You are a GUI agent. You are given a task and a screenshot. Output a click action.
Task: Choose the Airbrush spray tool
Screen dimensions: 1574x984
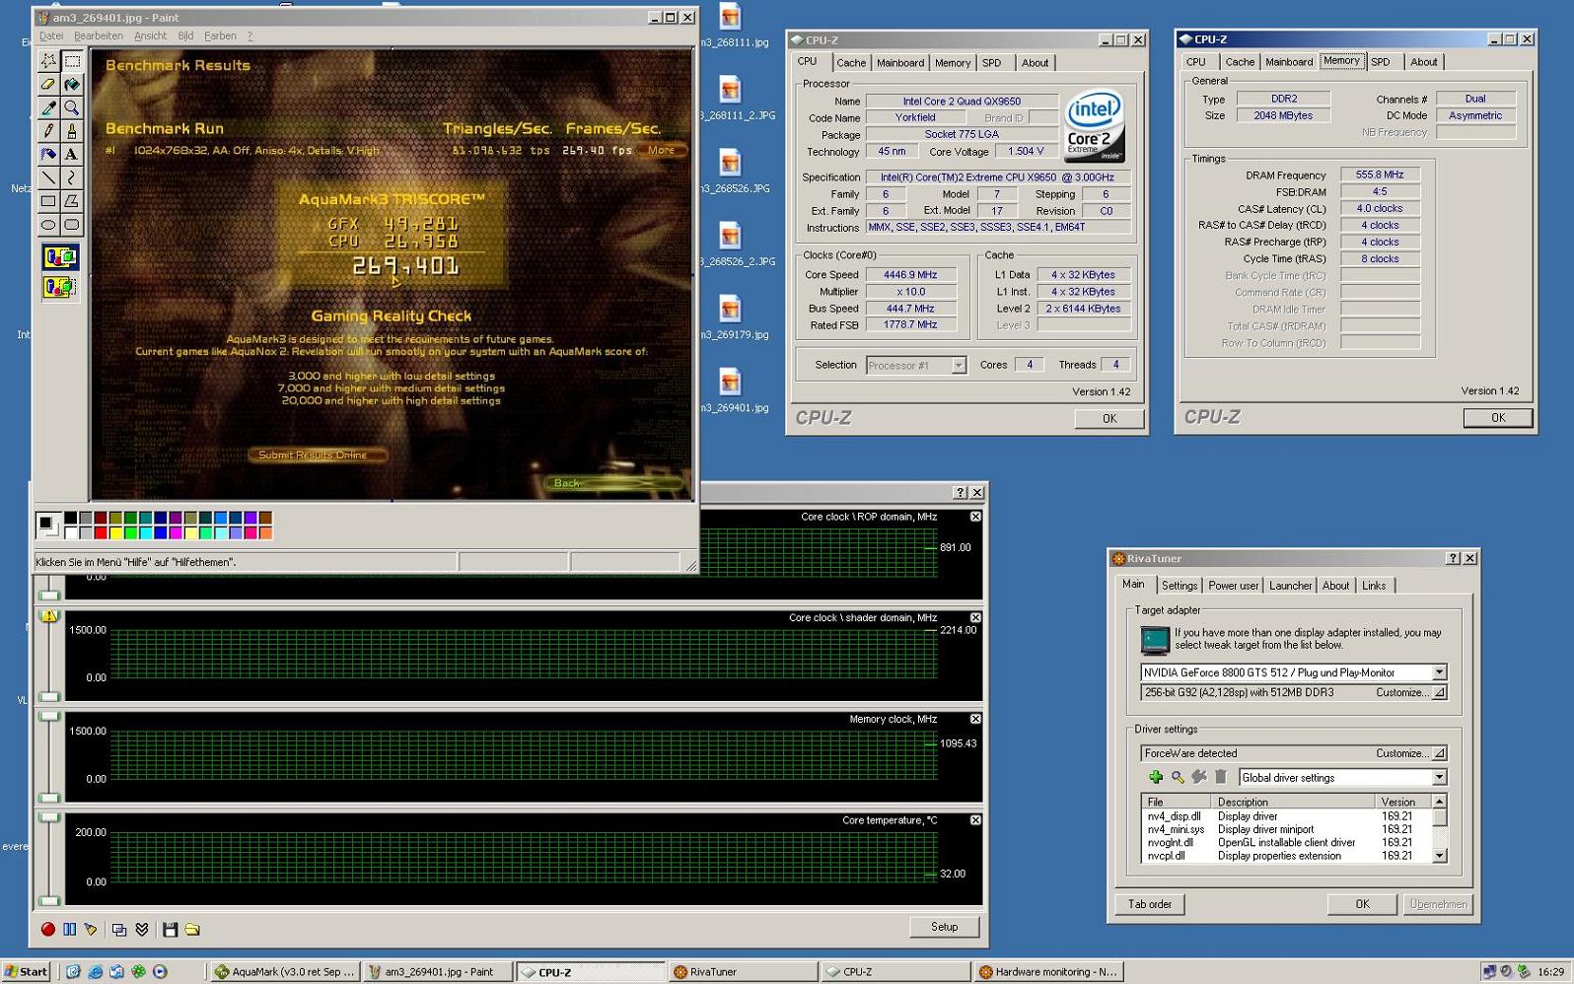pos(48,154)
